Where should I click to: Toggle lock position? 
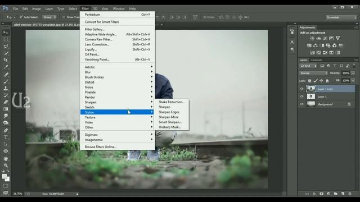click(x=321, y=81)
